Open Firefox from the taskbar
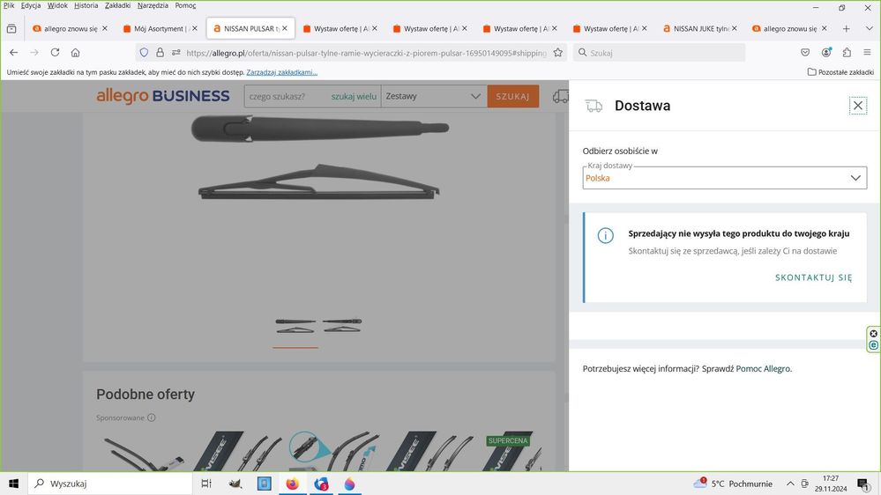Image resolution: width=881 pixels, height=495 pixels. coord(292,484)
